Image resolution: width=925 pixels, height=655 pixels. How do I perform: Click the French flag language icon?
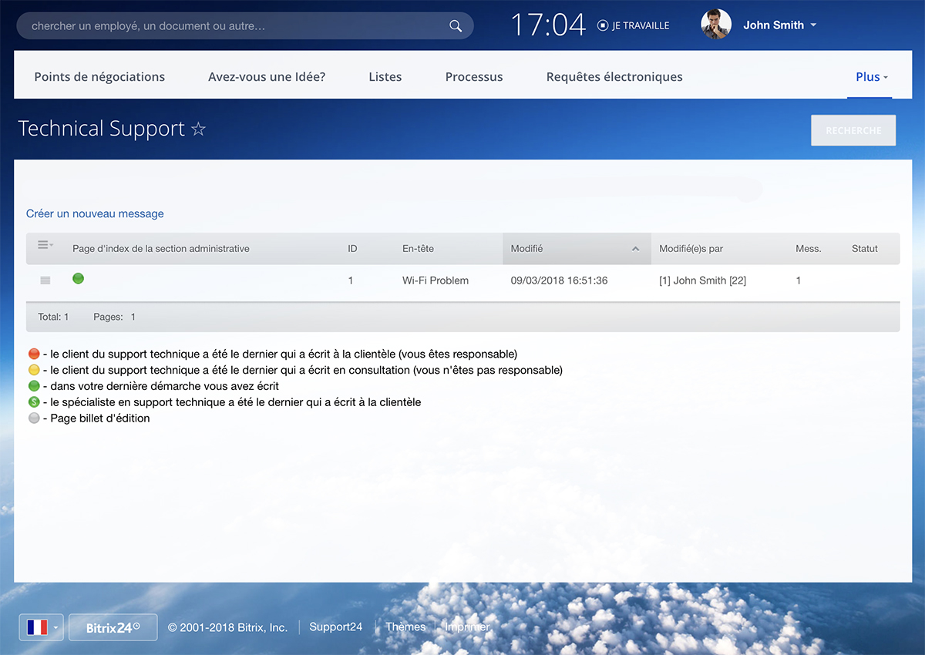(36, 627)
